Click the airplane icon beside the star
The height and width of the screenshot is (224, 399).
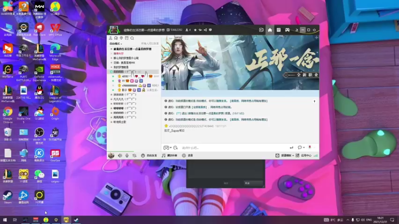200,30
